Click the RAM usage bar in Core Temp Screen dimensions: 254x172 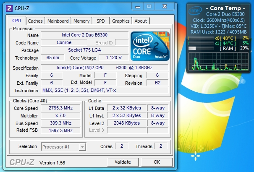click(201, 48)
